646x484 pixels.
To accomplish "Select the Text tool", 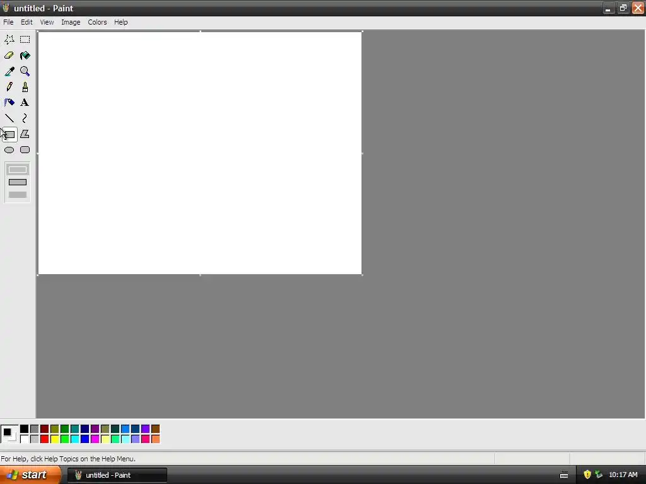I will (25, 103).
